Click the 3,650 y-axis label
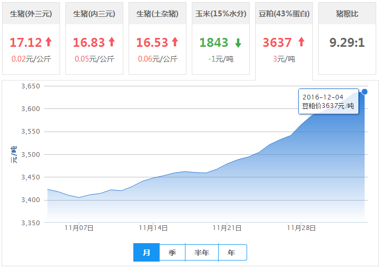 pos(31,86)
